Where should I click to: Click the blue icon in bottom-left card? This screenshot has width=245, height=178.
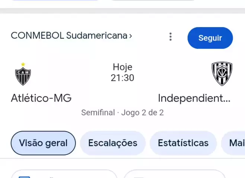pos(24,177)
